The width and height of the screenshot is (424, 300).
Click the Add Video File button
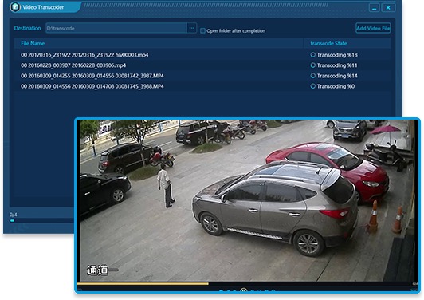point(373,28)
